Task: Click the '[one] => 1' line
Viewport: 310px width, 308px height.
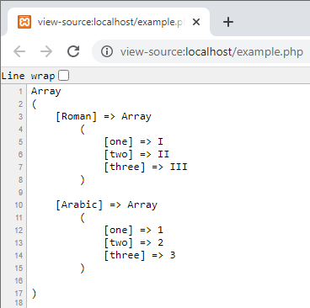Action: click(x=133, y=231)
